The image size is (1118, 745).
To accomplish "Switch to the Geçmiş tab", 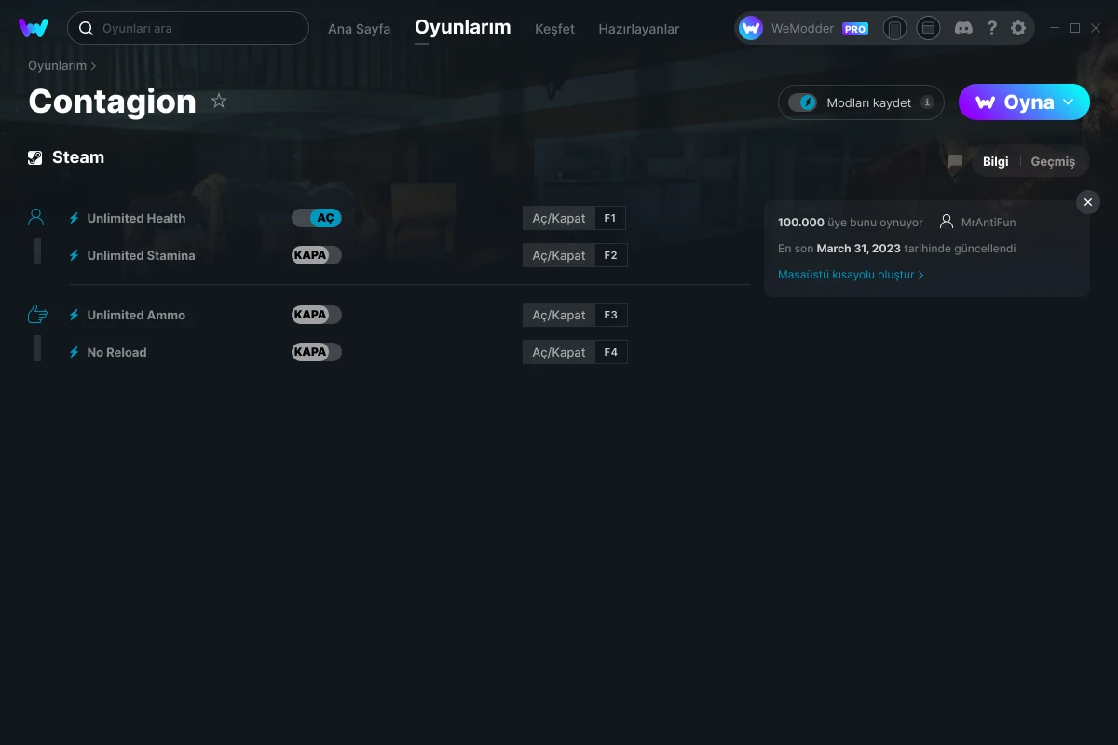I will [1053, 161].
